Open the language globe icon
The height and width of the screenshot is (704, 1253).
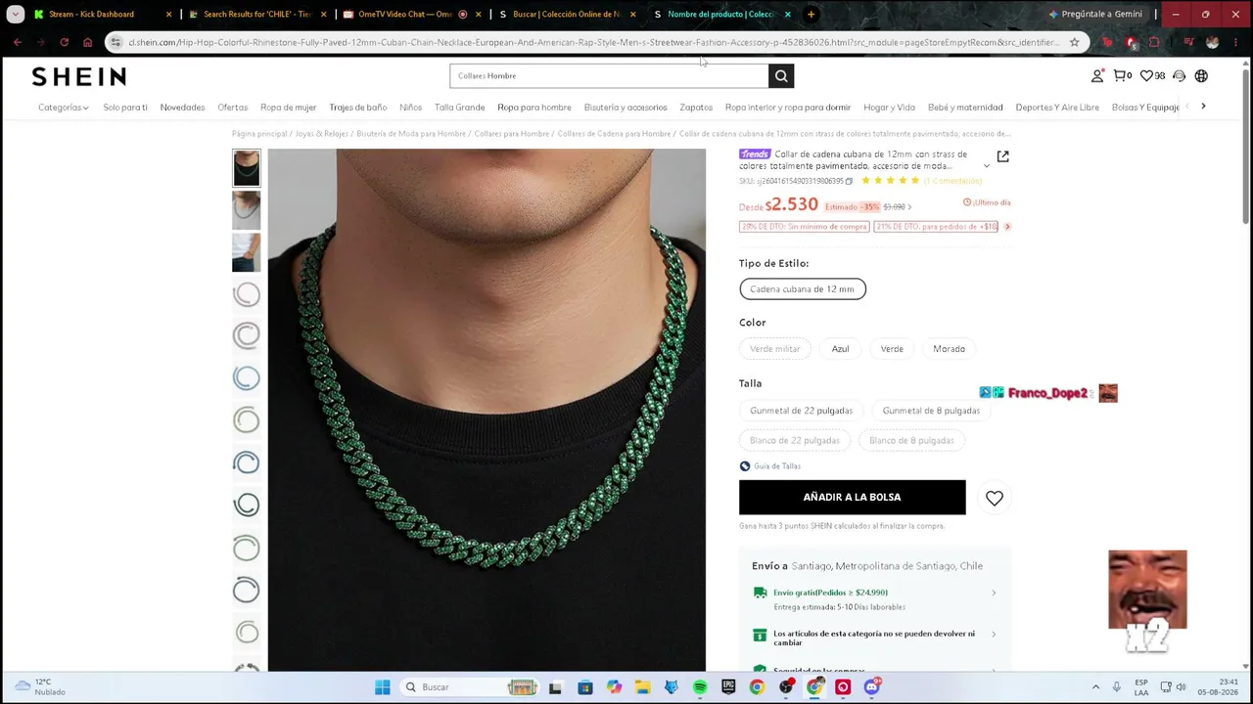pos(1201,76)
